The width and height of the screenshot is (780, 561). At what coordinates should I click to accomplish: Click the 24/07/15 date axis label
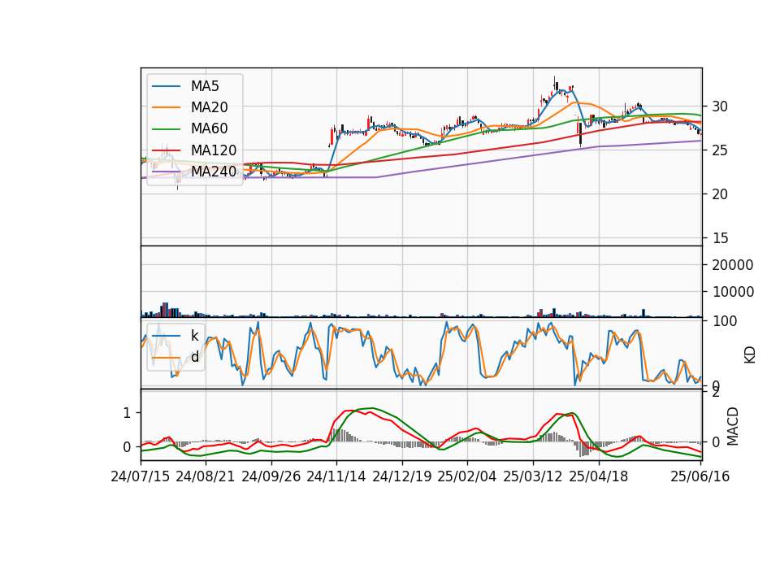click(x=141, y=476)
